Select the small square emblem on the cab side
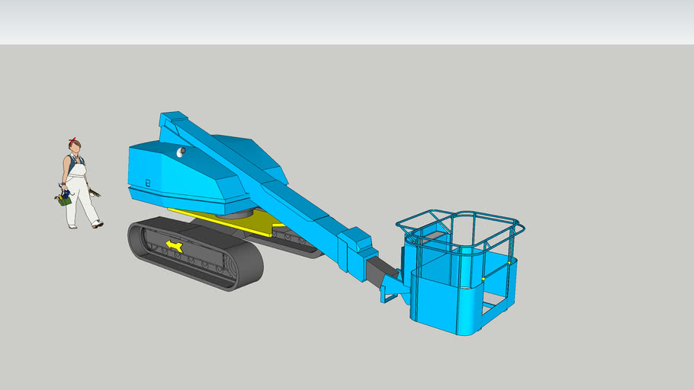 point(149,183)
